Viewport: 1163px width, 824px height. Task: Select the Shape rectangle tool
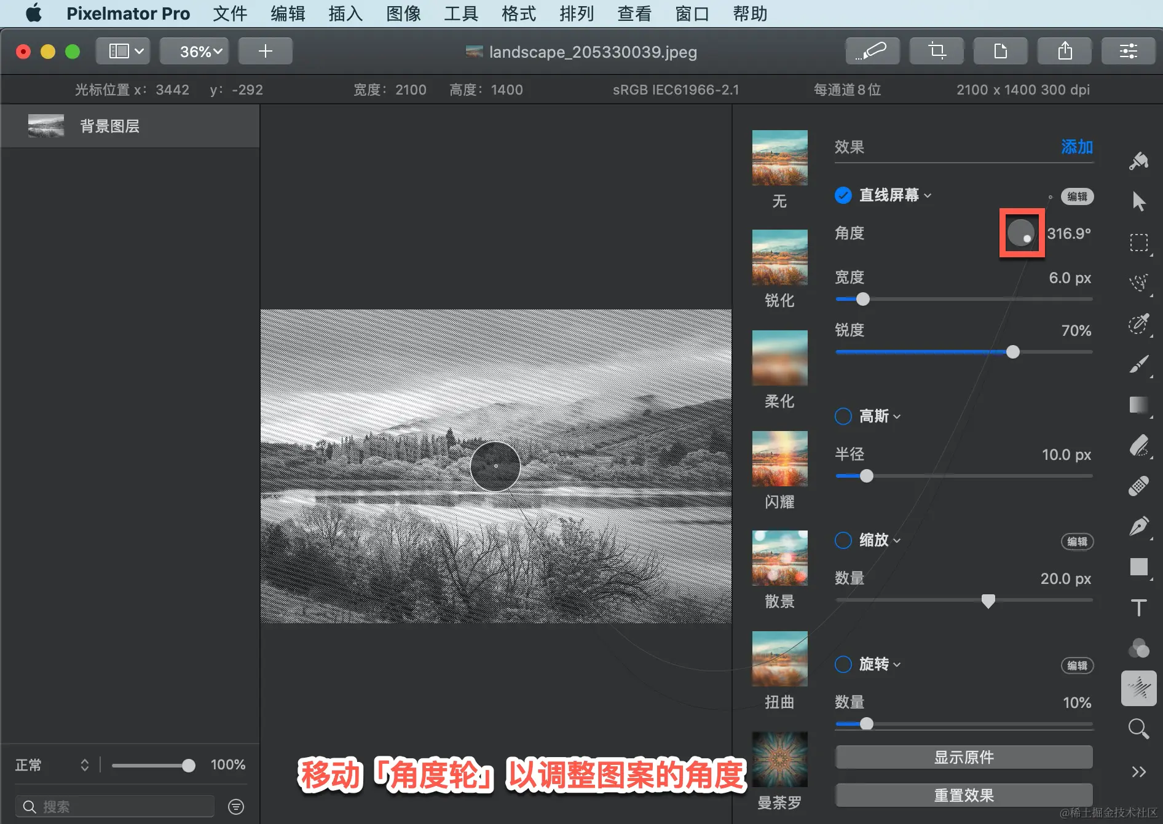click(1138, 567)
